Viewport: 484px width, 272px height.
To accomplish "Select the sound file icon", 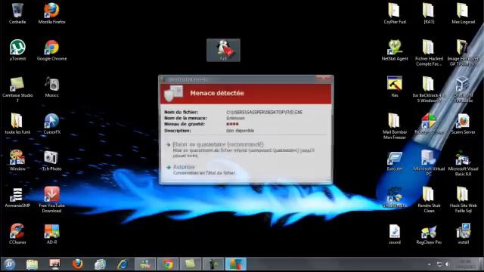I will [x=395, y=233].
